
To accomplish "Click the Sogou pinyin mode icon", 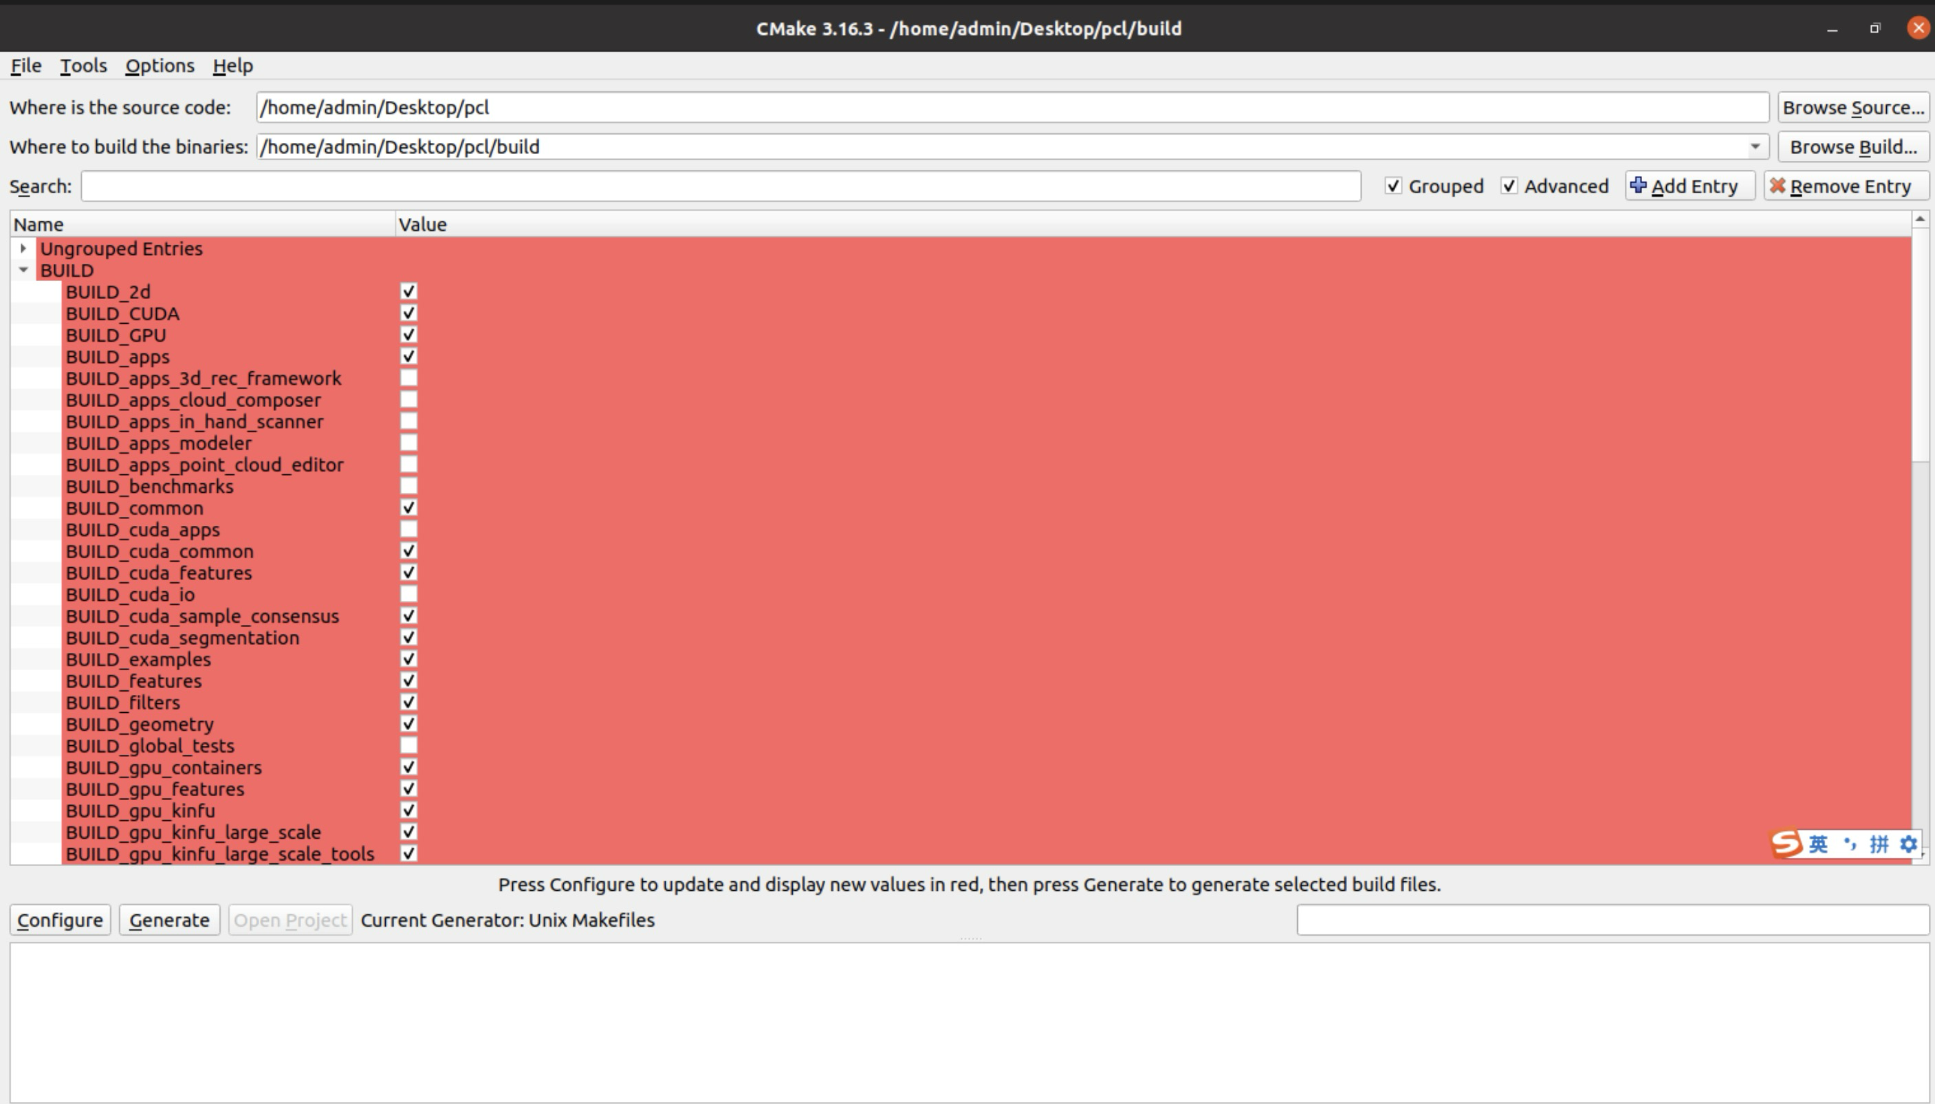I will pyautogui.click(x=1879, y=844).
